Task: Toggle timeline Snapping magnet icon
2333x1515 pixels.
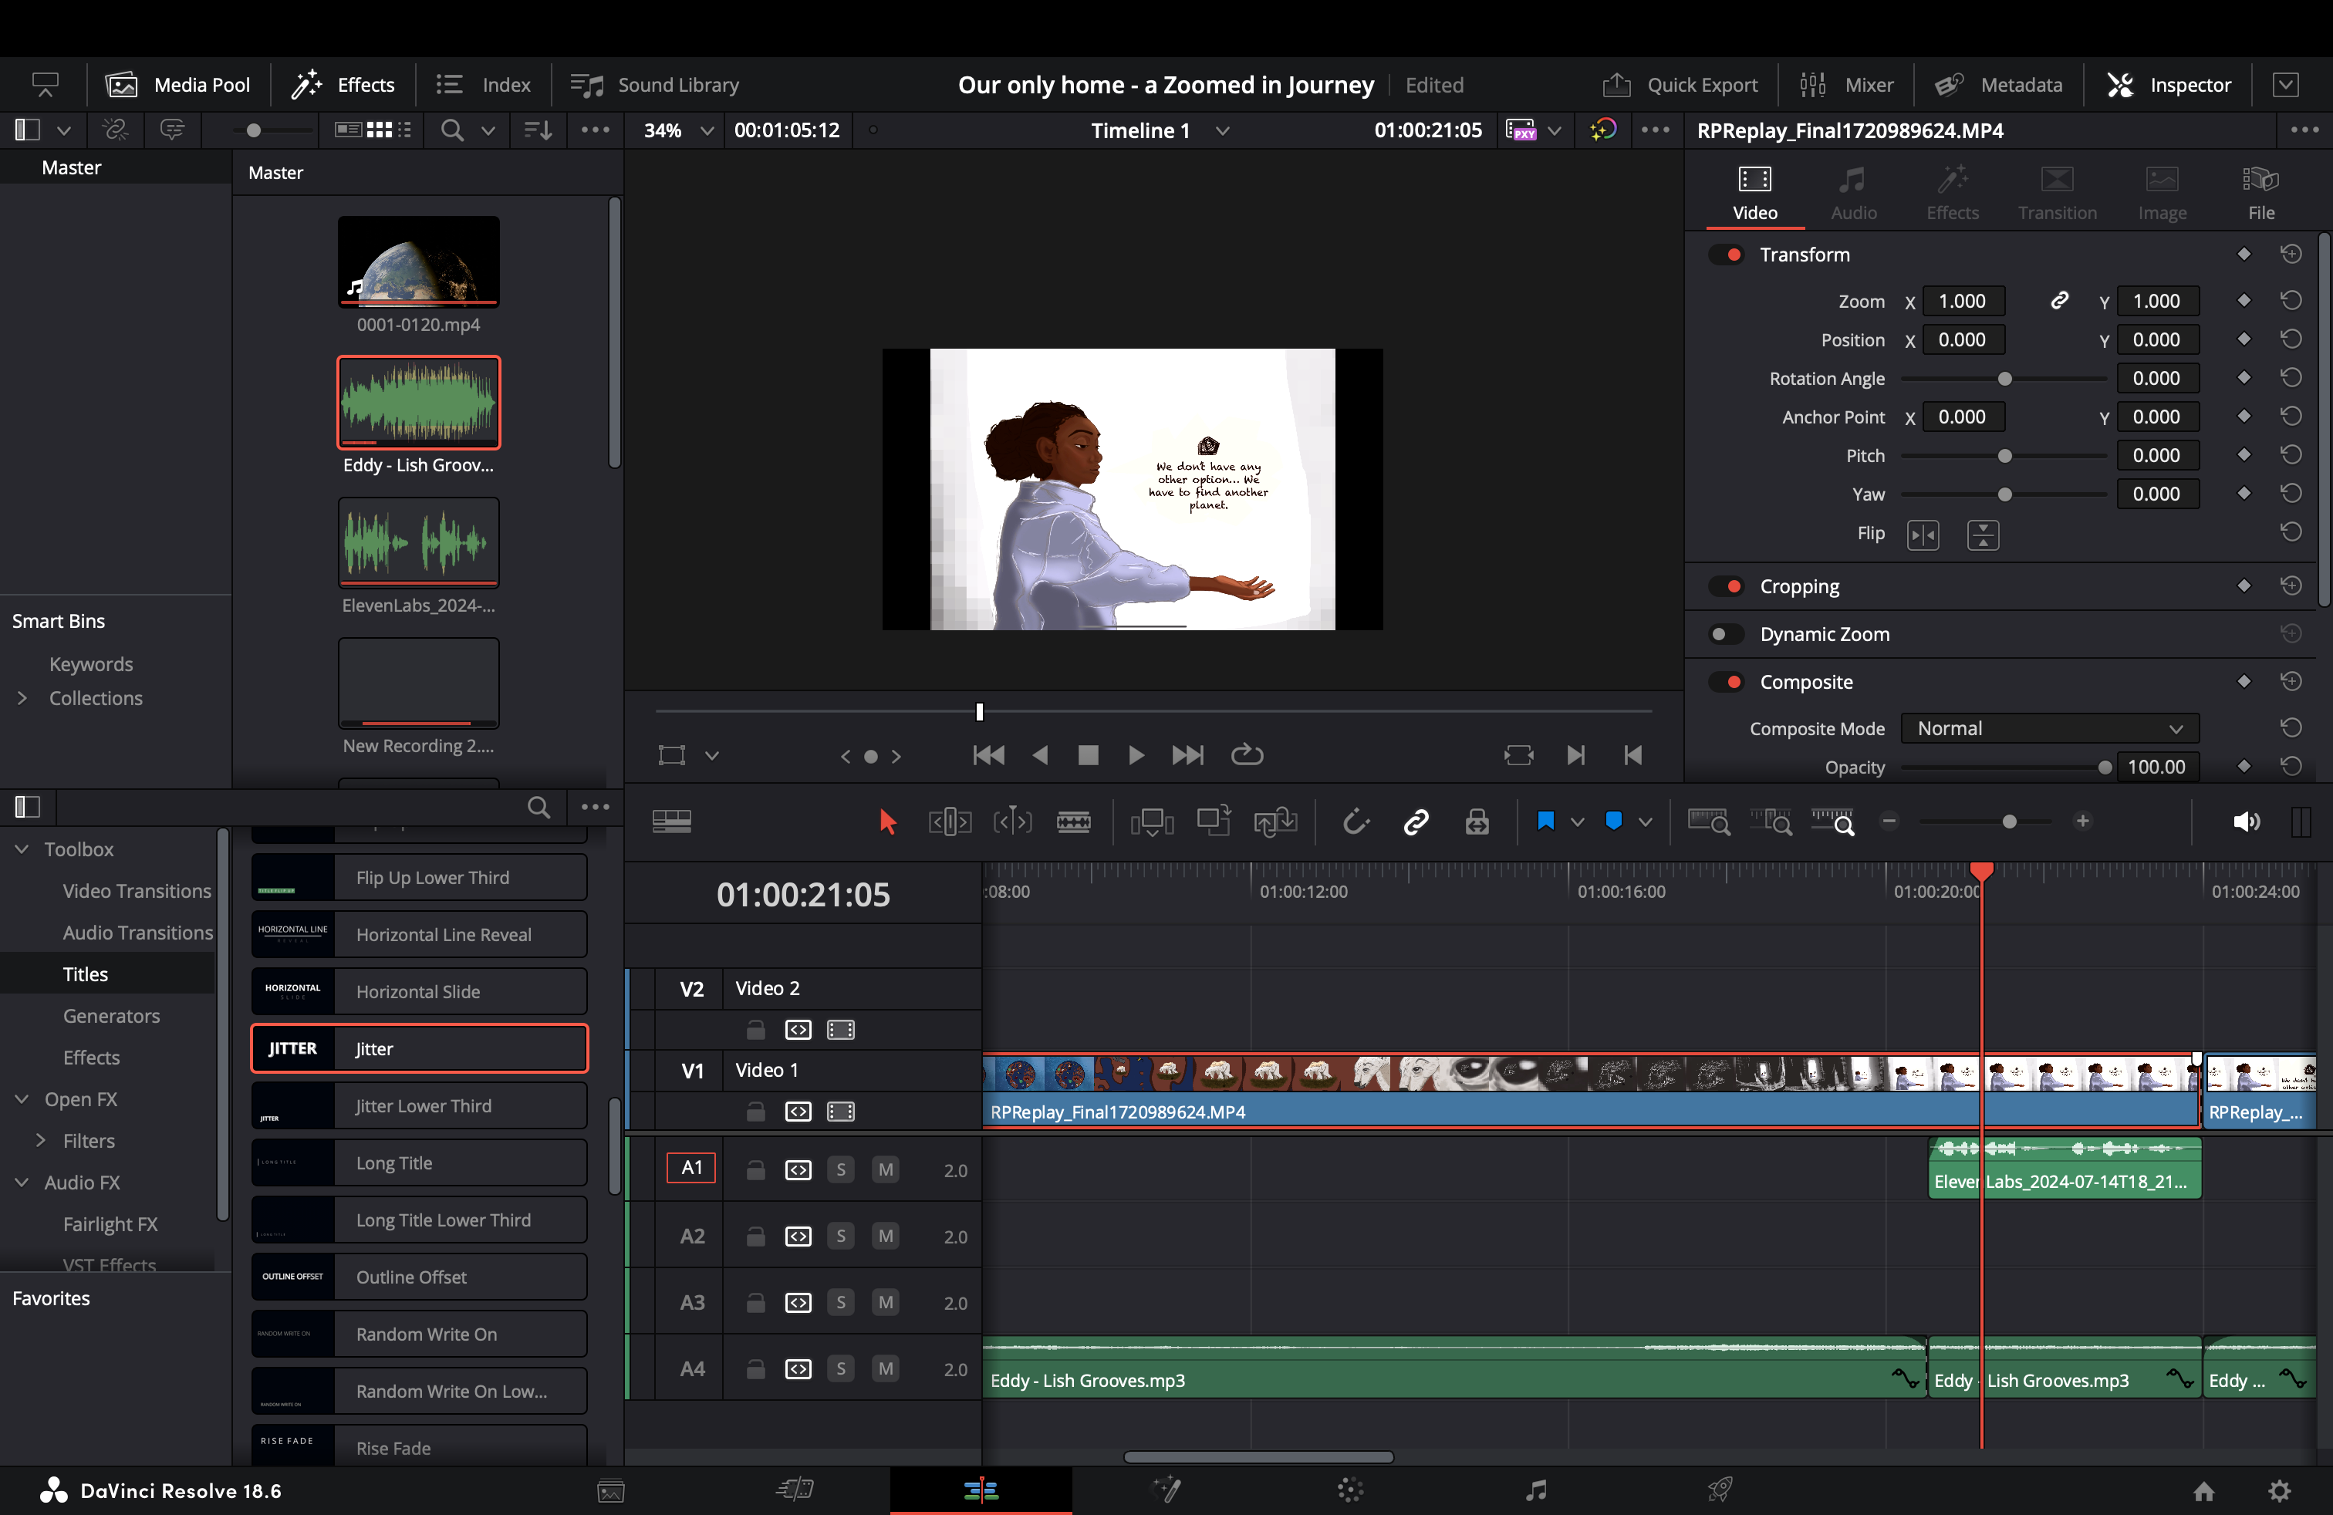Action: click(x=1355, y=822)
